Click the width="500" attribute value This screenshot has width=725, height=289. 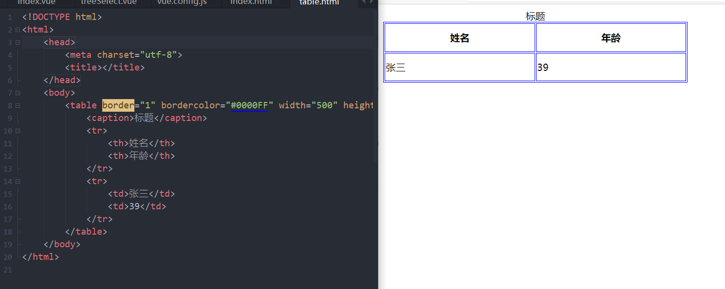pyautogui.click(x=308, y=105)
